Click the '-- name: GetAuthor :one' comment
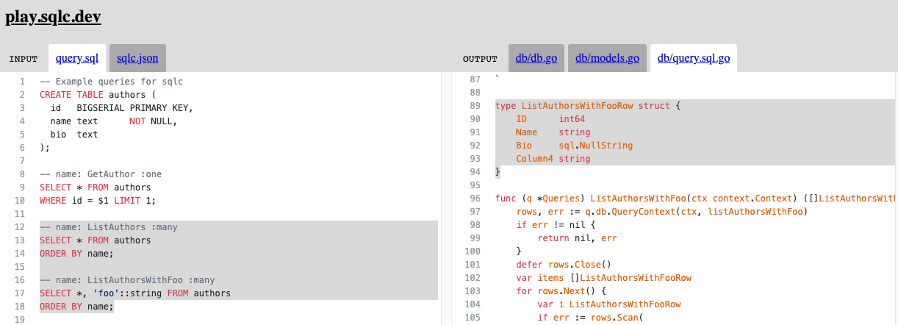The height and width of the screenshot is (325, 898). [100, 174]
